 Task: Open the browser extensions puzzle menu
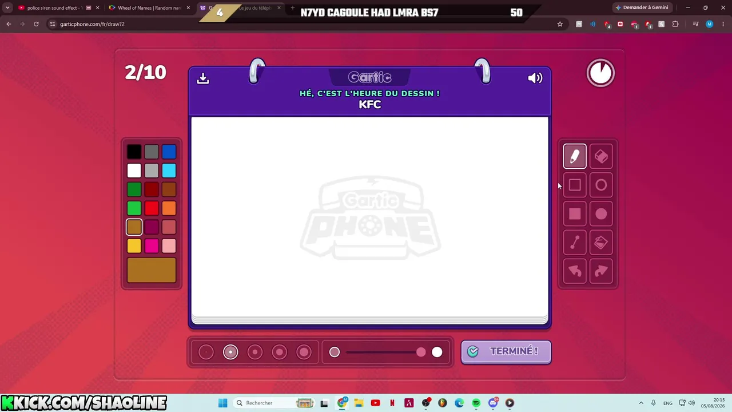coord(675,24)
